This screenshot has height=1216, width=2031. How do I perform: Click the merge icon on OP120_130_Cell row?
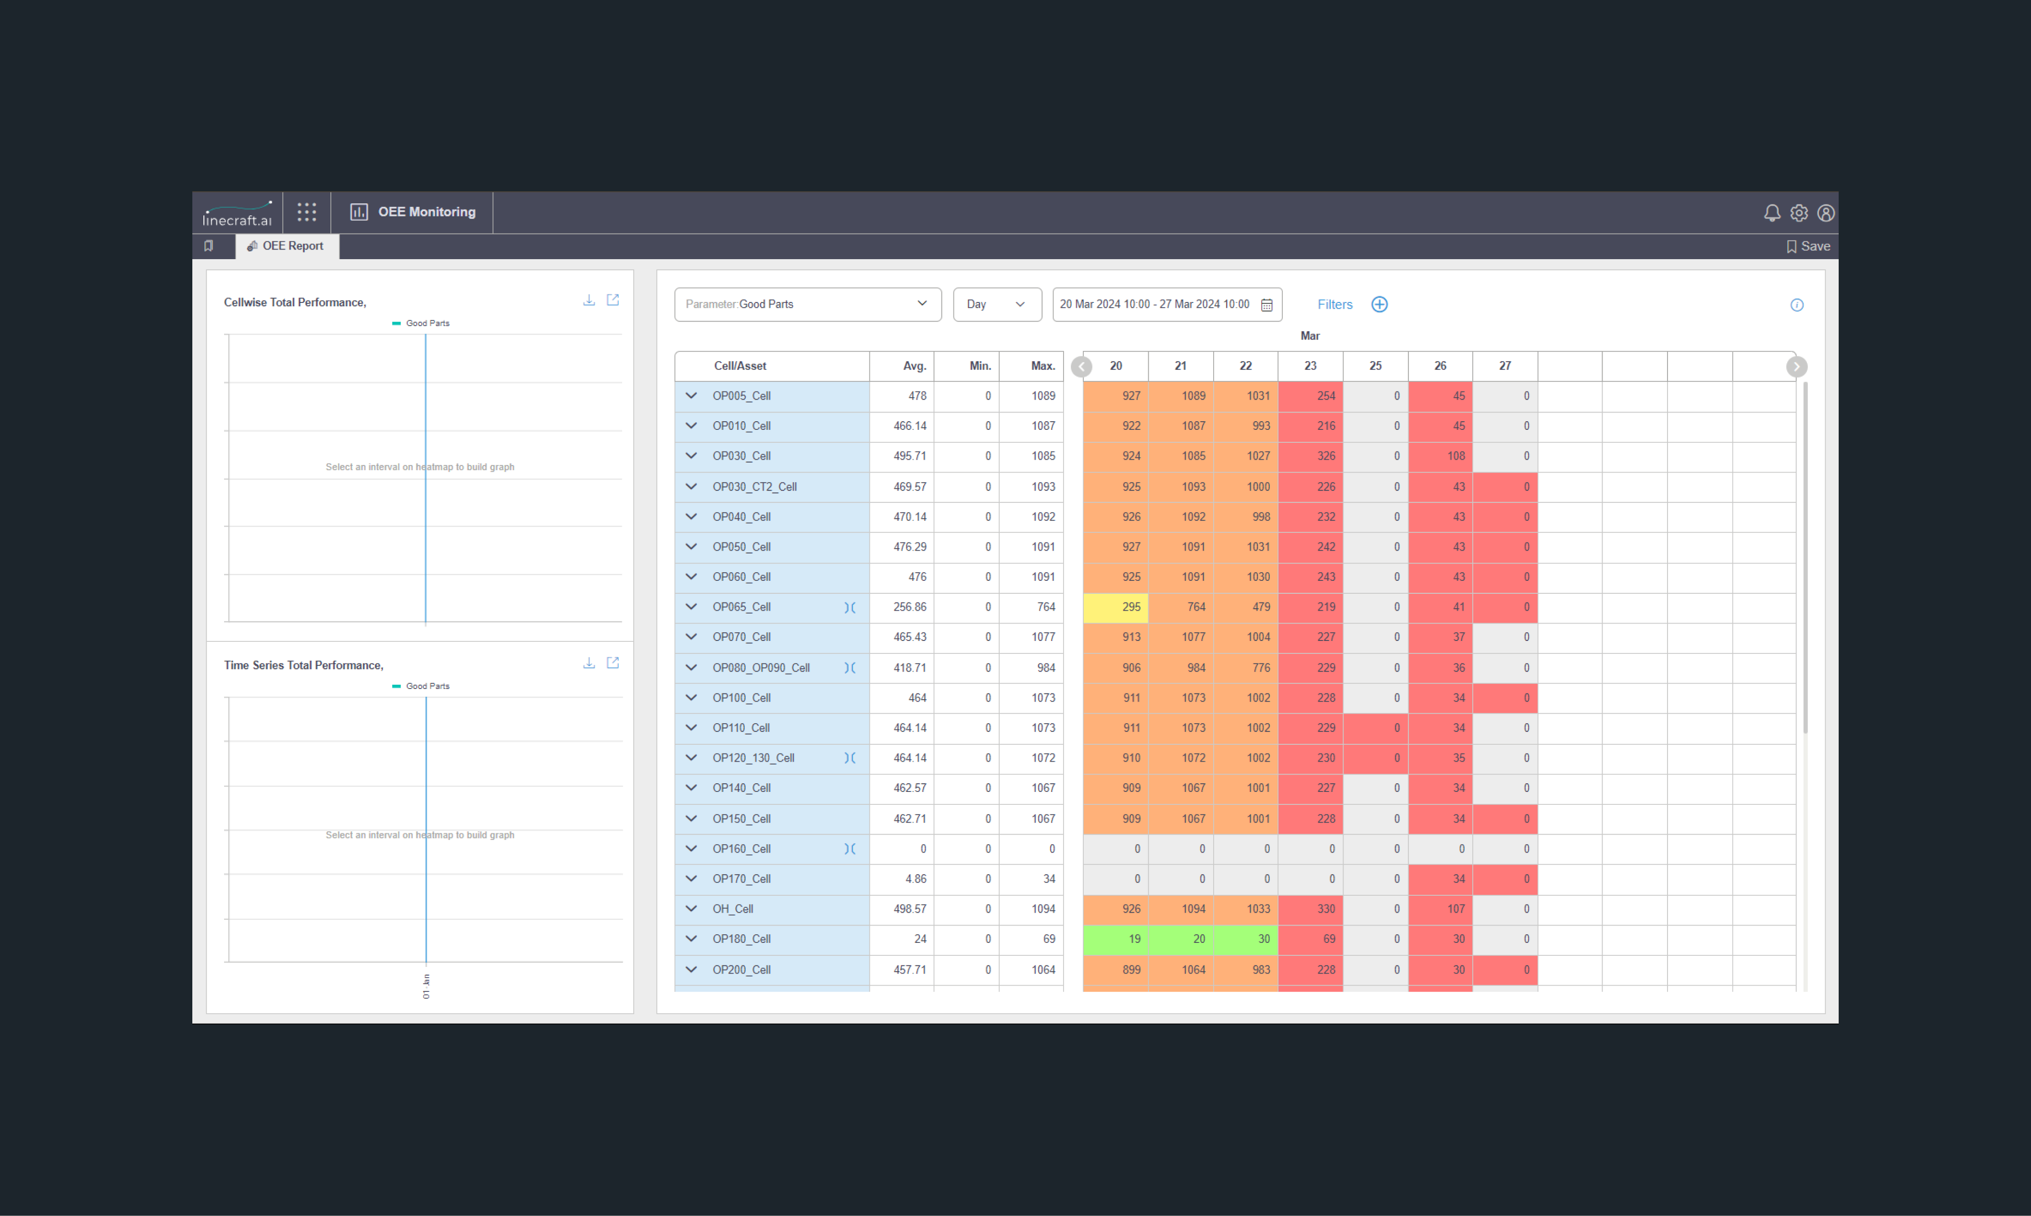click(851, 758)
